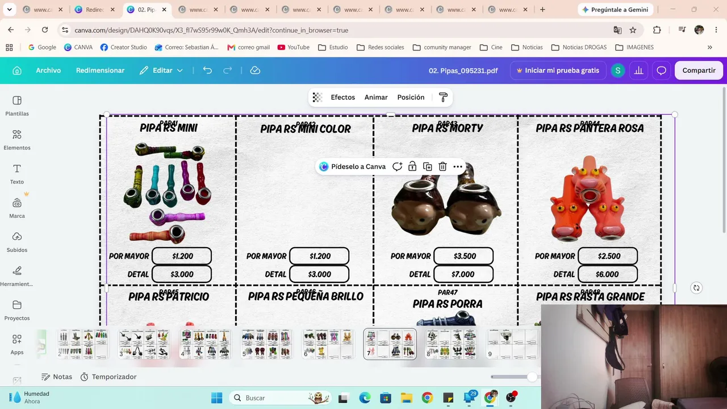This screenshot has width=727, height=409.
Task: Adjust the zoom slider handle
Action: click(532, 377)
